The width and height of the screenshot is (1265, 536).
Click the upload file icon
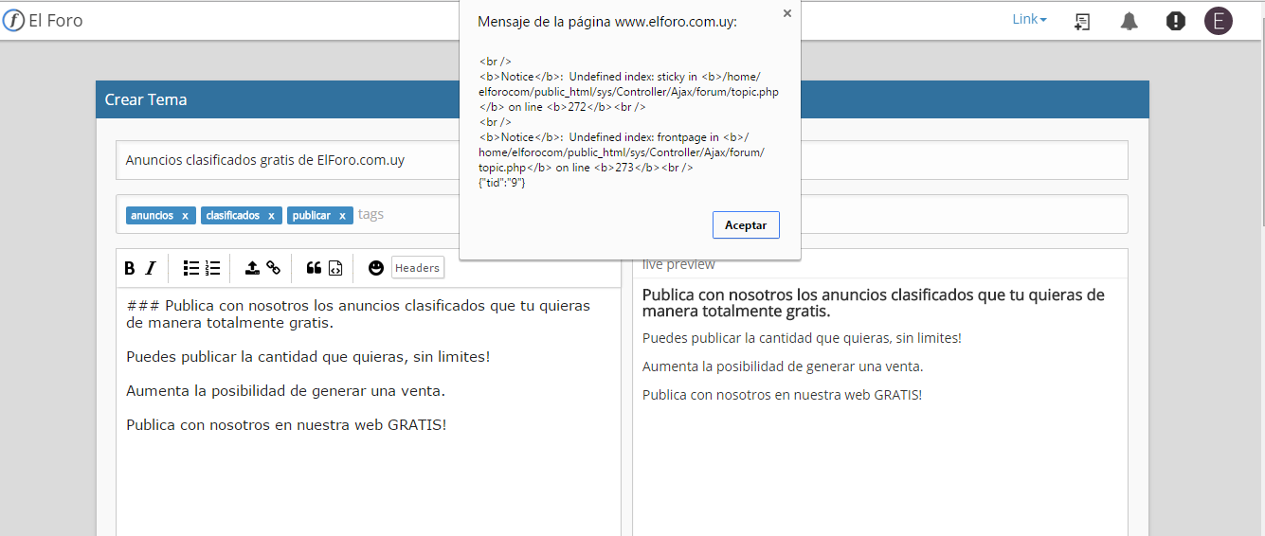point(252,268)
